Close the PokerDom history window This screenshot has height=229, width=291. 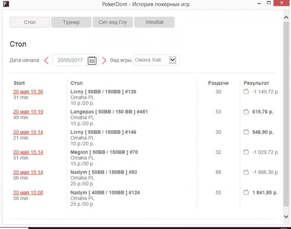pyautogui.click(x=281, y=3)
